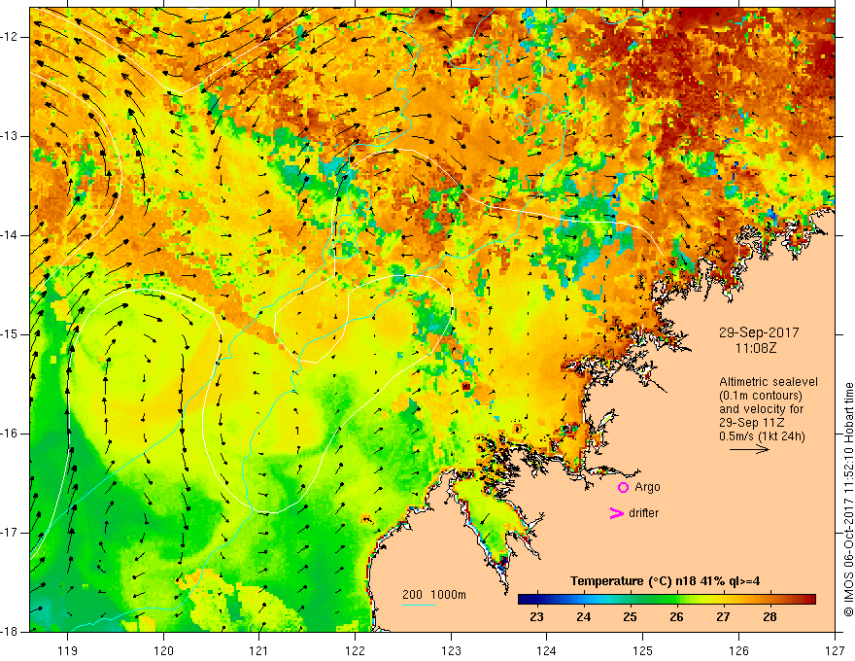Click longitude axis label 124
855x661 pixels.
547,650
